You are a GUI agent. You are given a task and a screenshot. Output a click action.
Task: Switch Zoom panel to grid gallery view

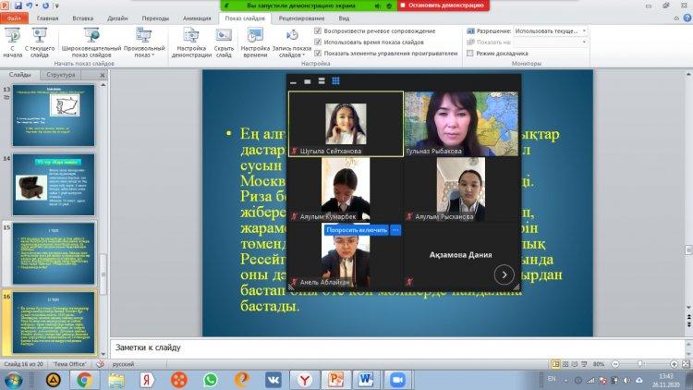coord(335,81)
